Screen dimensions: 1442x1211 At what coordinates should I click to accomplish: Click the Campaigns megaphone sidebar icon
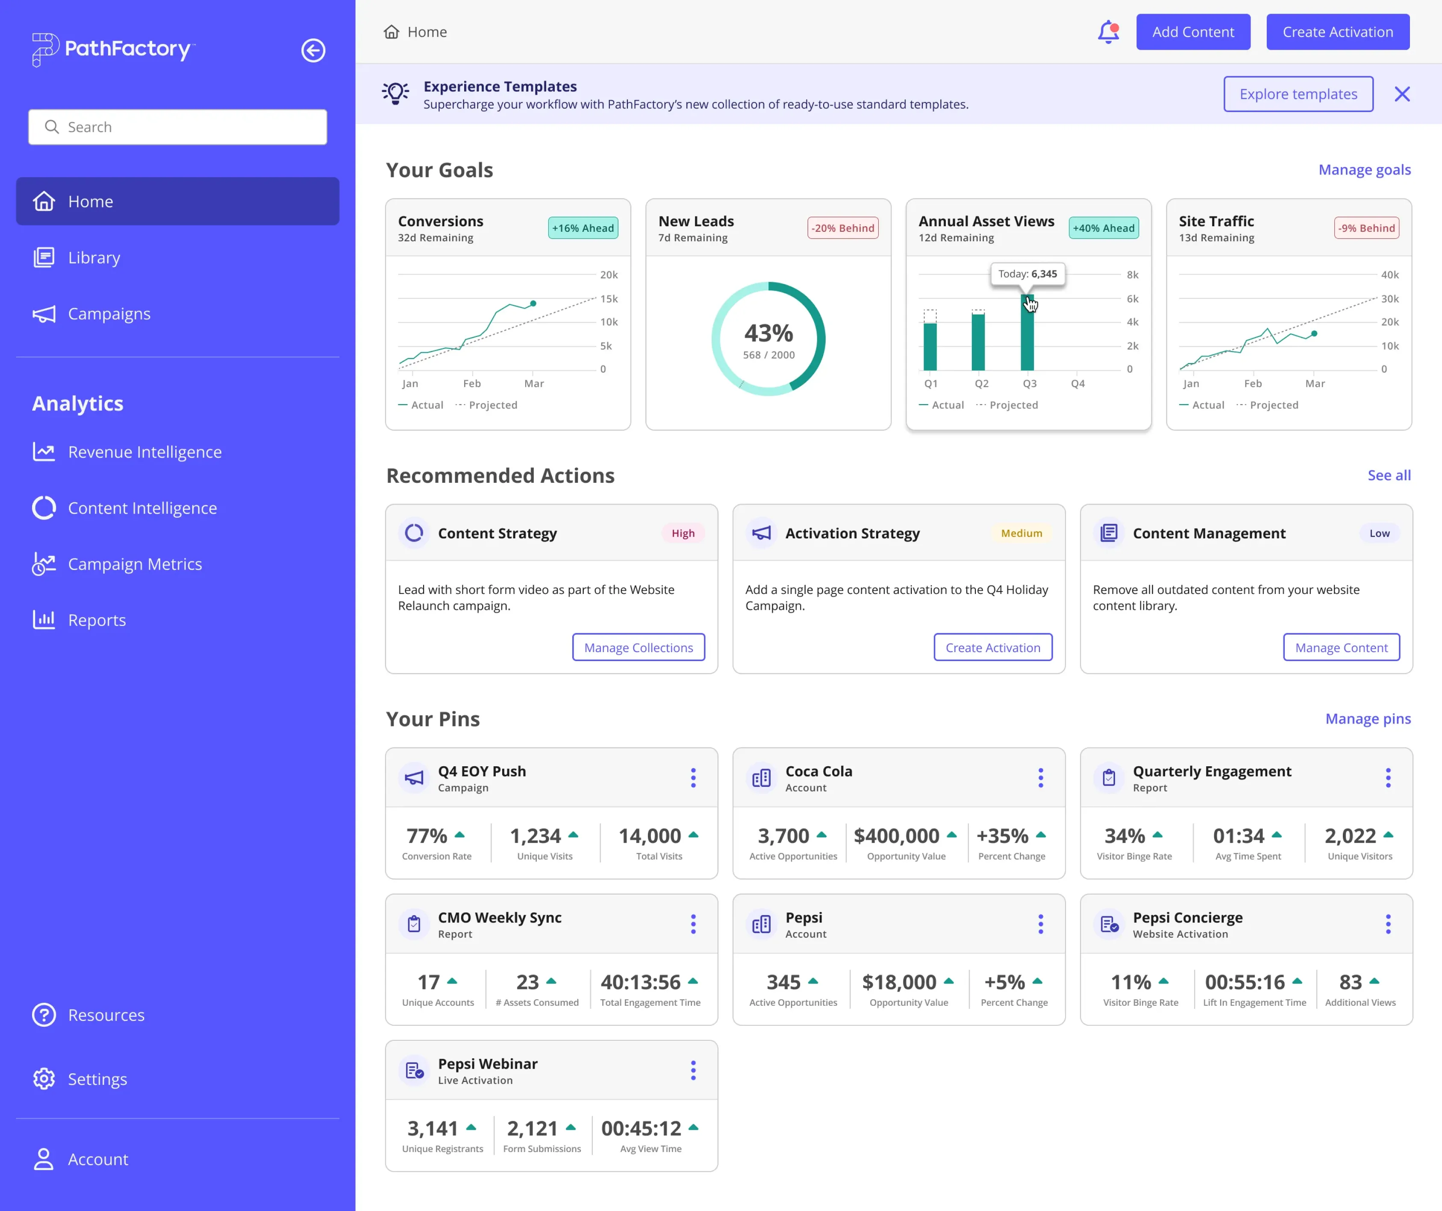(x=44, y=314)
